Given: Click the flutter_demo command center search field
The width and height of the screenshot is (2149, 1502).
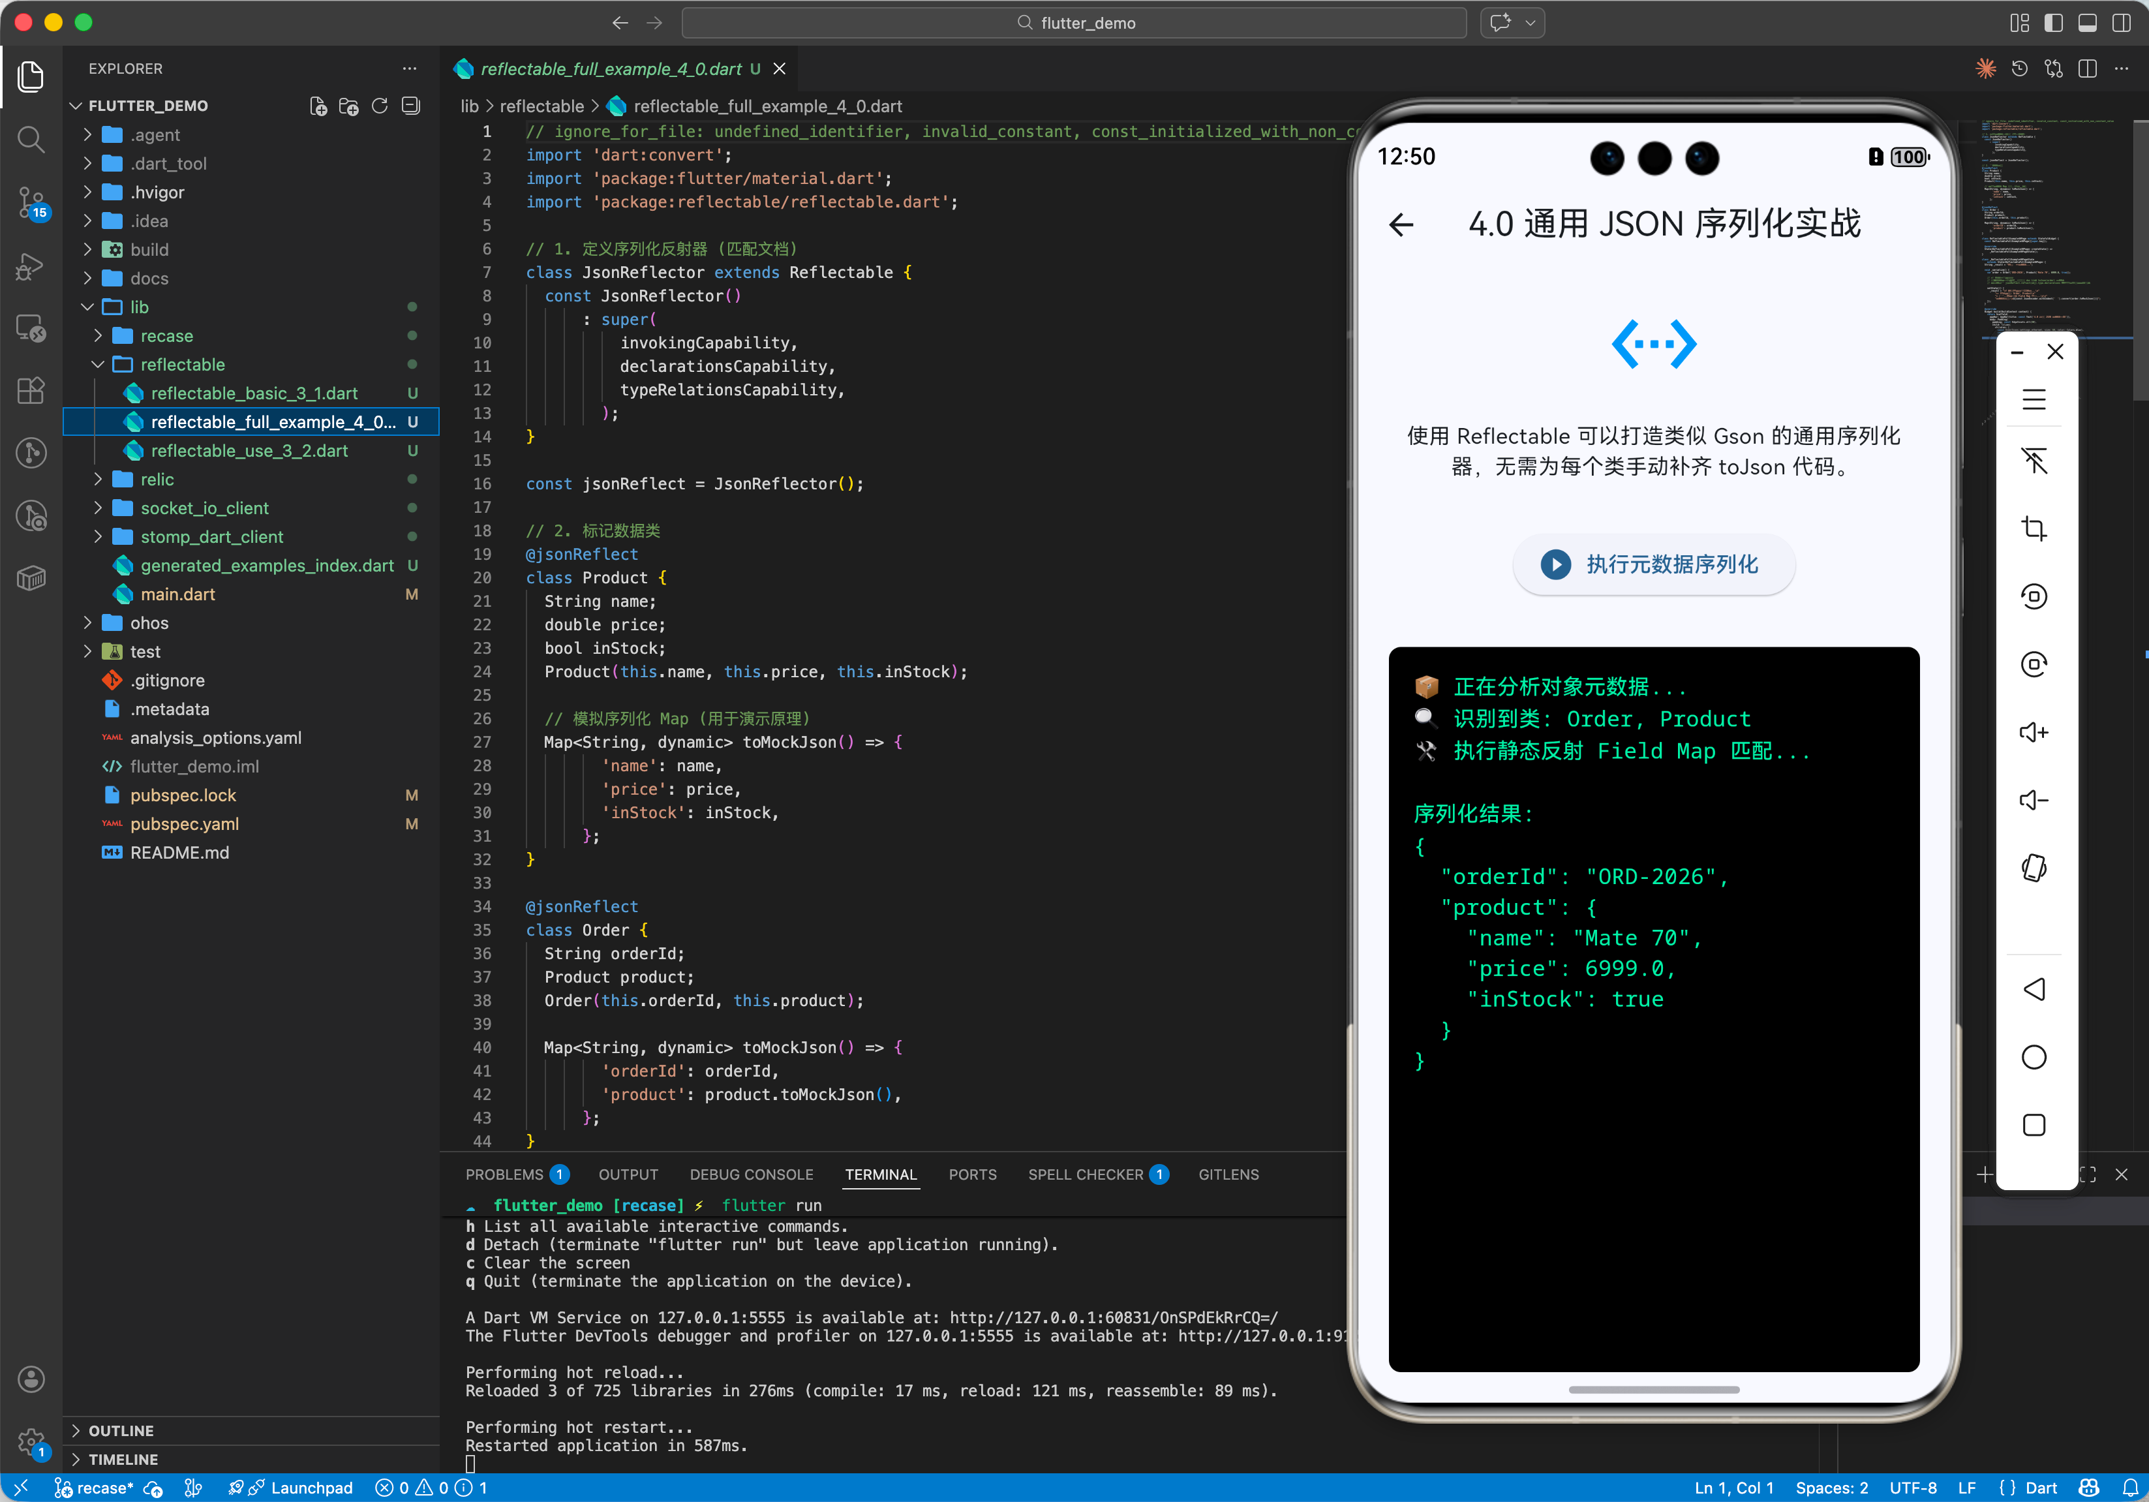Looking at the screenshot, I should pos(1074,22).
